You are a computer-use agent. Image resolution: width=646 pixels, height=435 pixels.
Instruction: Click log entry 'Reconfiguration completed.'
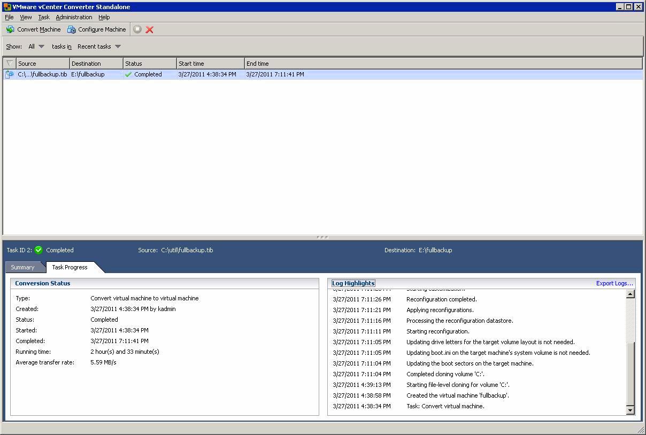click(x=442, y=299)
